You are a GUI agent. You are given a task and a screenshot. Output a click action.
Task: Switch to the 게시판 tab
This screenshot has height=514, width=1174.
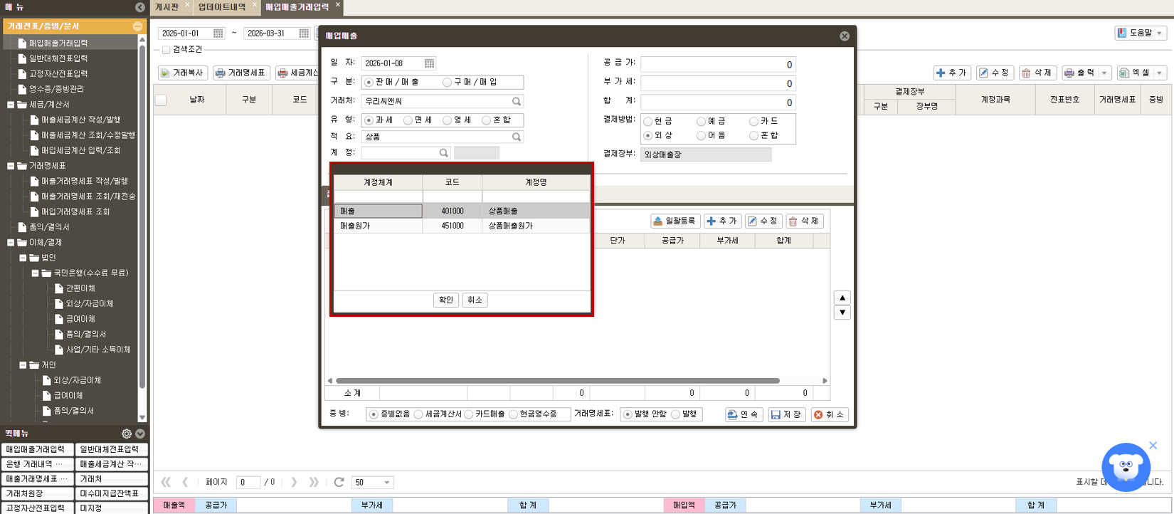[167, 7]
